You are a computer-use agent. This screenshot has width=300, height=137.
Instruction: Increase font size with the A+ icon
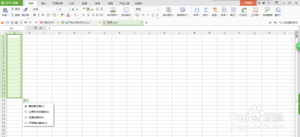point(73,9)
